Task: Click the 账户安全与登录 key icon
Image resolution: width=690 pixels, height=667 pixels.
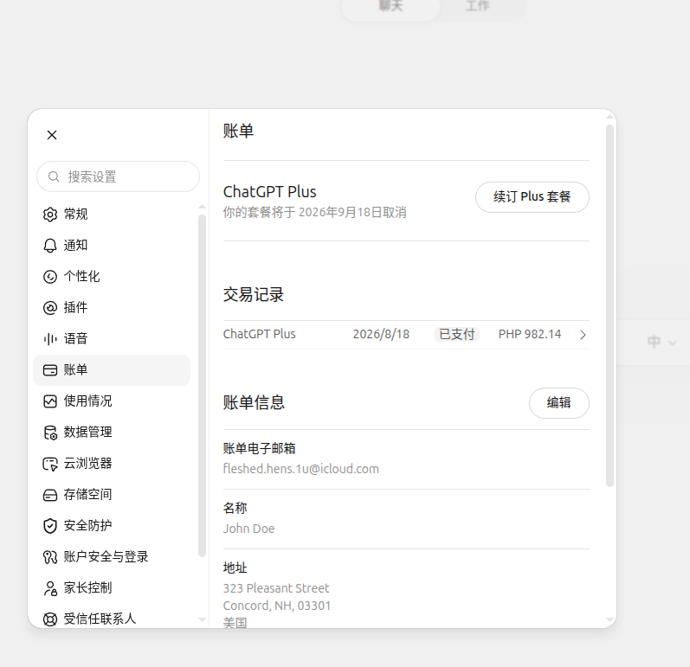Action: tap(50, 557)
